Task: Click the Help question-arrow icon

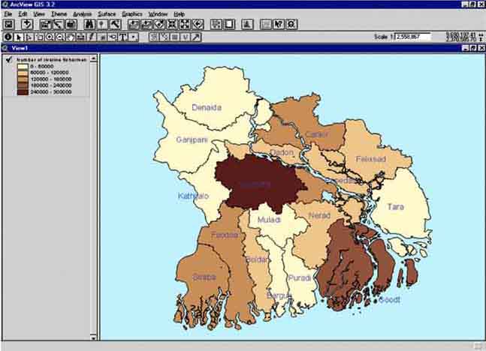Action: click(279, 25)
